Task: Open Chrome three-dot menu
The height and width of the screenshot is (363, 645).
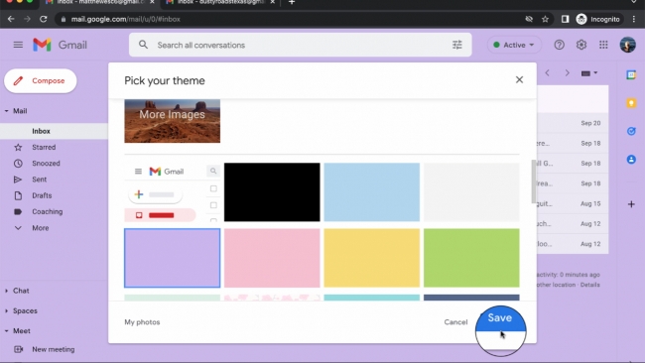Action: [634, 19]
